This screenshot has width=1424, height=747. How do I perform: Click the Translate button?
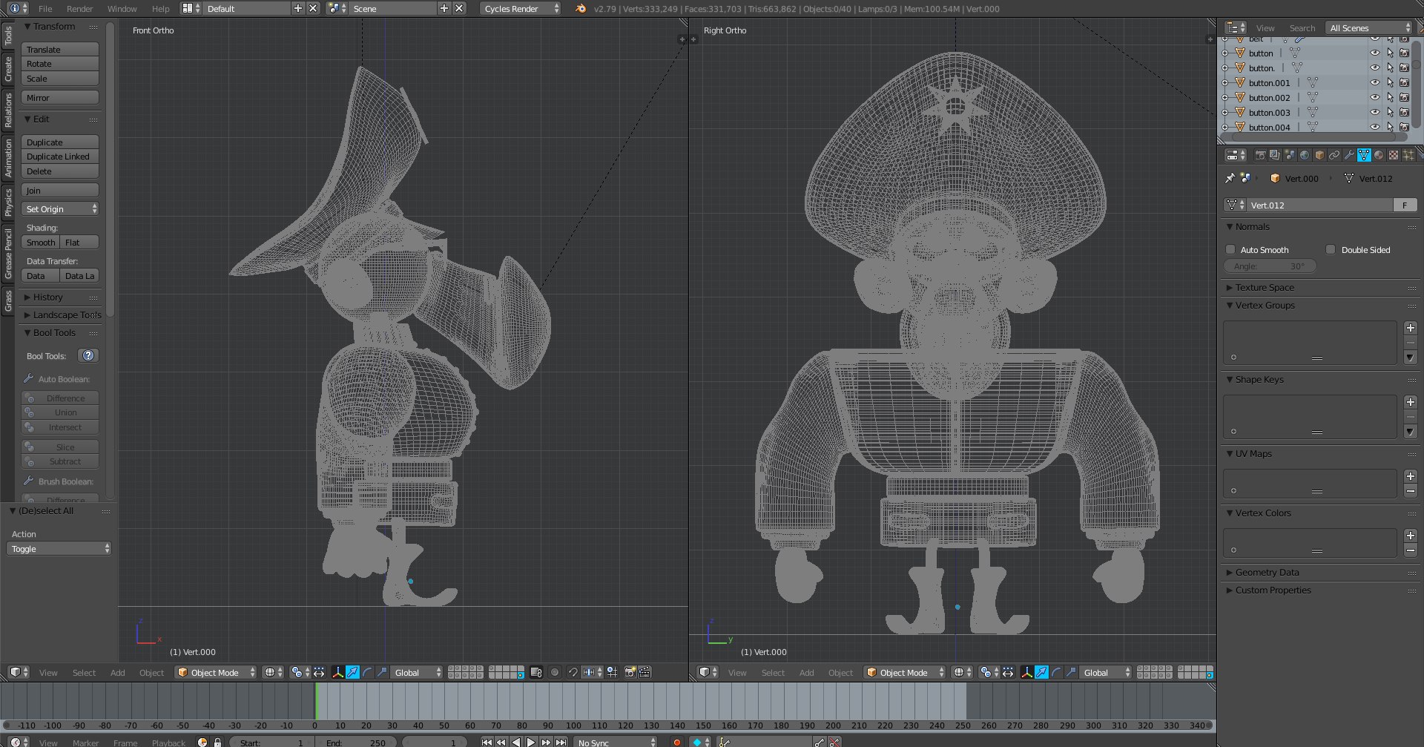tap(60, 49)
